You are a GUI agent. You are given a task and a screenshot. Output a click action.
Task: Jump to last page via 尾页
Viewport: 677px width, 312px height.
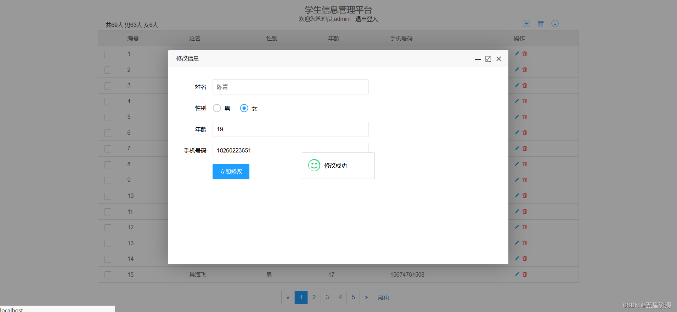pyautogui.click(x=383, y=297)
